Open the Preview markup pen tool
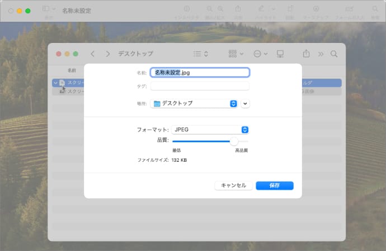Image resolution: width=386 pixels, height=251 pixels. (262, 9)
